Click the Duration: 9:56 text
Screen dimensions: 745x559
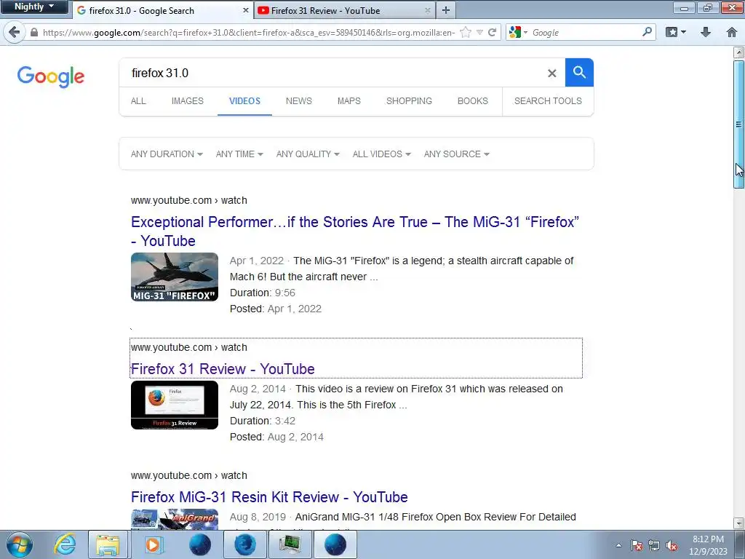263,293
